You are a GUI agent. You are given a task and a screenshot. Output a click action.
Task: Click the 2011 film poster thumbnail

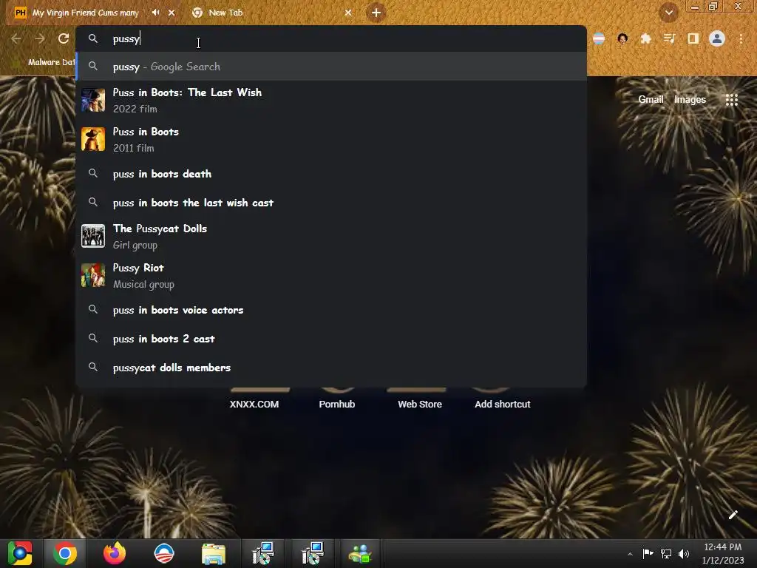[93, 139]
